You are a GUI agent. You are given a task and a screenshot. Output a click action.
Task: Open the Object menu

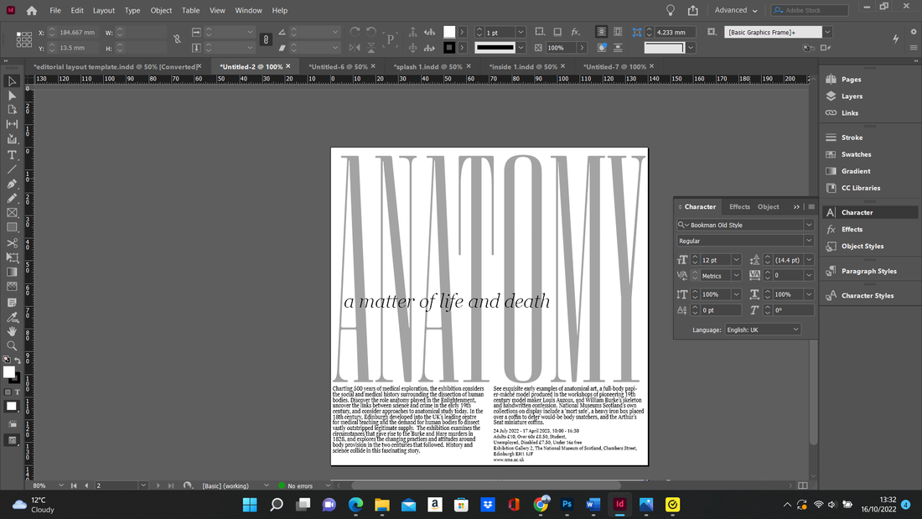click(x=161, y=11)
